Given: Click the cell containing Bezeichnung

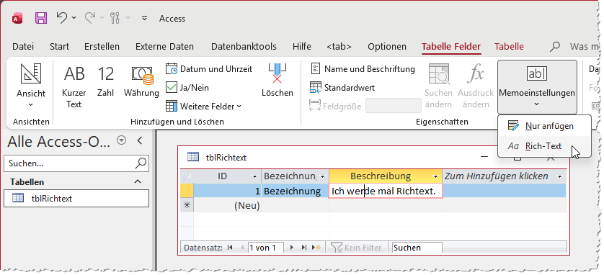Looking at the screenshot, I should click(295, 191).
